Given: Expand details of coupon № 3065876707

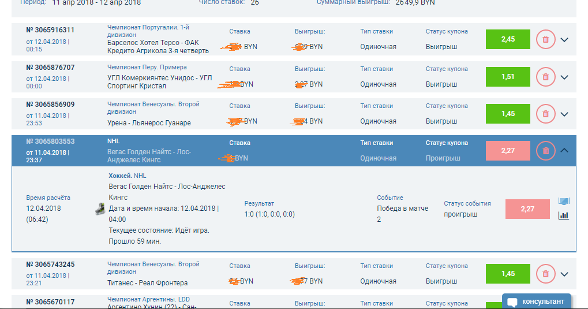Looking at the screenshot, I should tap(565, 77).
